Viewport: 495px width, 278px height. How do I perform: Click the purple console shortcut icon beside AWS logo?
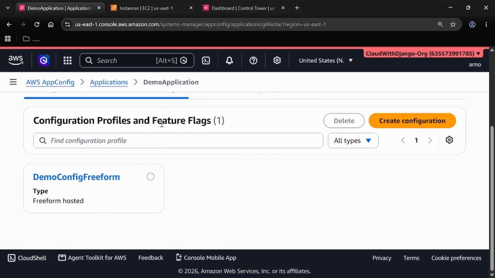[x=44, y=60]
